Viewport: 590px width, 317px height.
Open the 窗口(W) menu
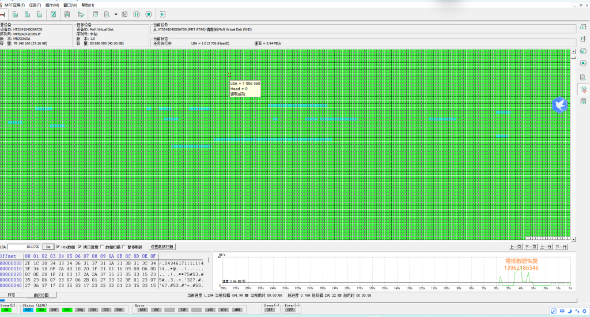click(70, 5)
